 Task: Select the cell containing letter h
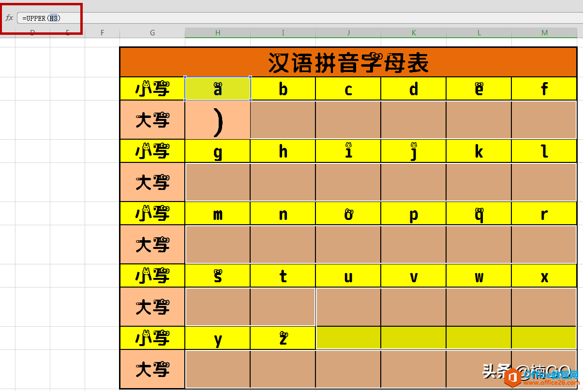click(283, 151)
